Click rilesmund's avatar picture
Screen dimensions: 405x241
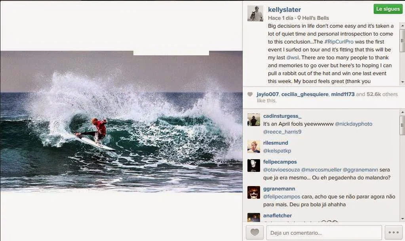254,147
